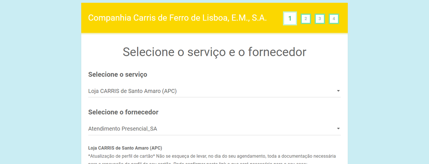The width and height of the screenshot is (429, 164).
Task: Click bold store name above the description
Action: (x=125, y=148)
